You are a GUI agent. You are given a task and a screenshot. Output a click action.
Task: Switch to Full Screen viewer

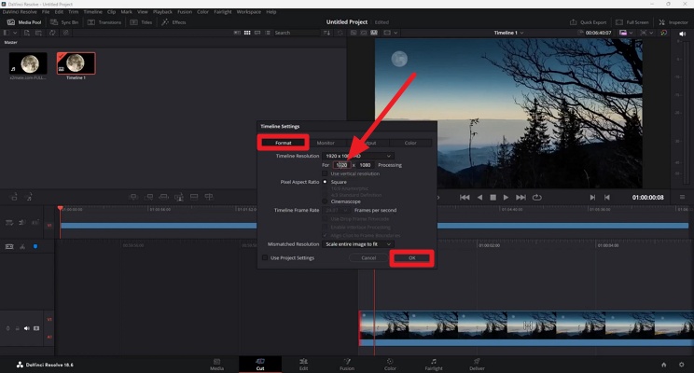[632, 22]
